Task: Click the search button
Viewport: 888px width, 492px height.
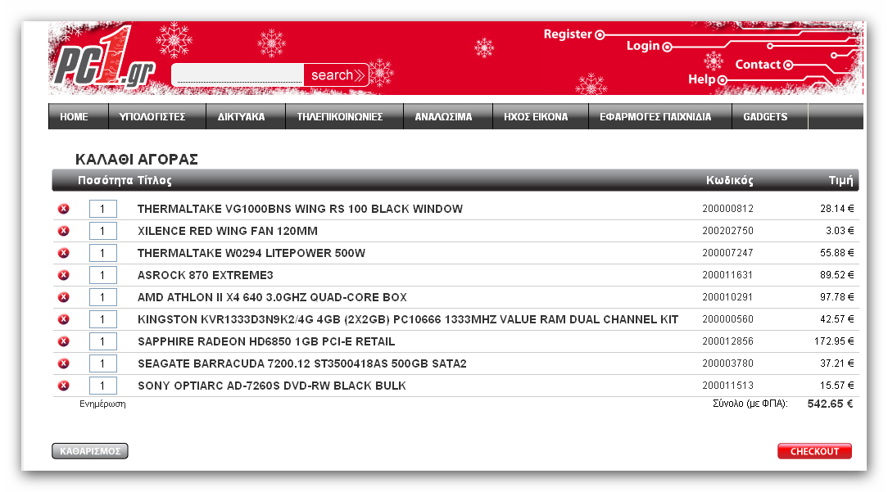Action: [x=337, y=74]
